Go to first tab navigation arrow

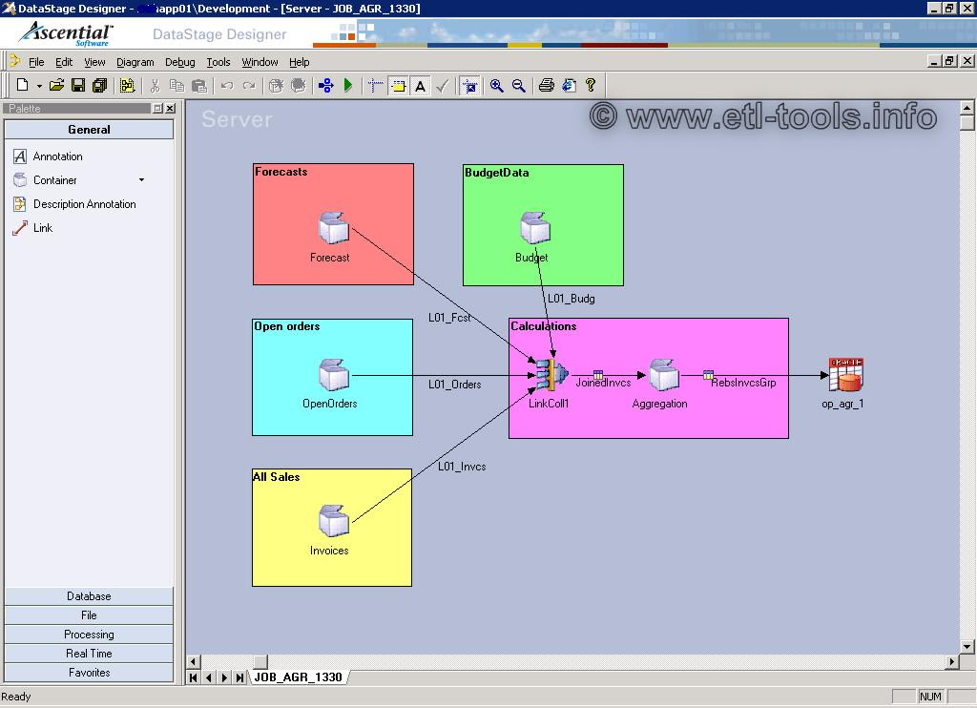[193, 677]
